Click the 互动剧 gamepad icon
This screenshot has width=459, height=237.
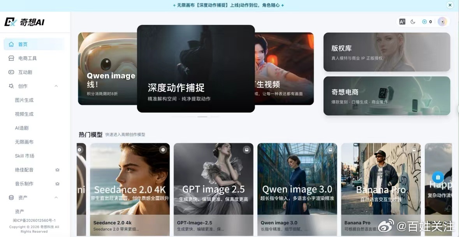pos(11,72)
